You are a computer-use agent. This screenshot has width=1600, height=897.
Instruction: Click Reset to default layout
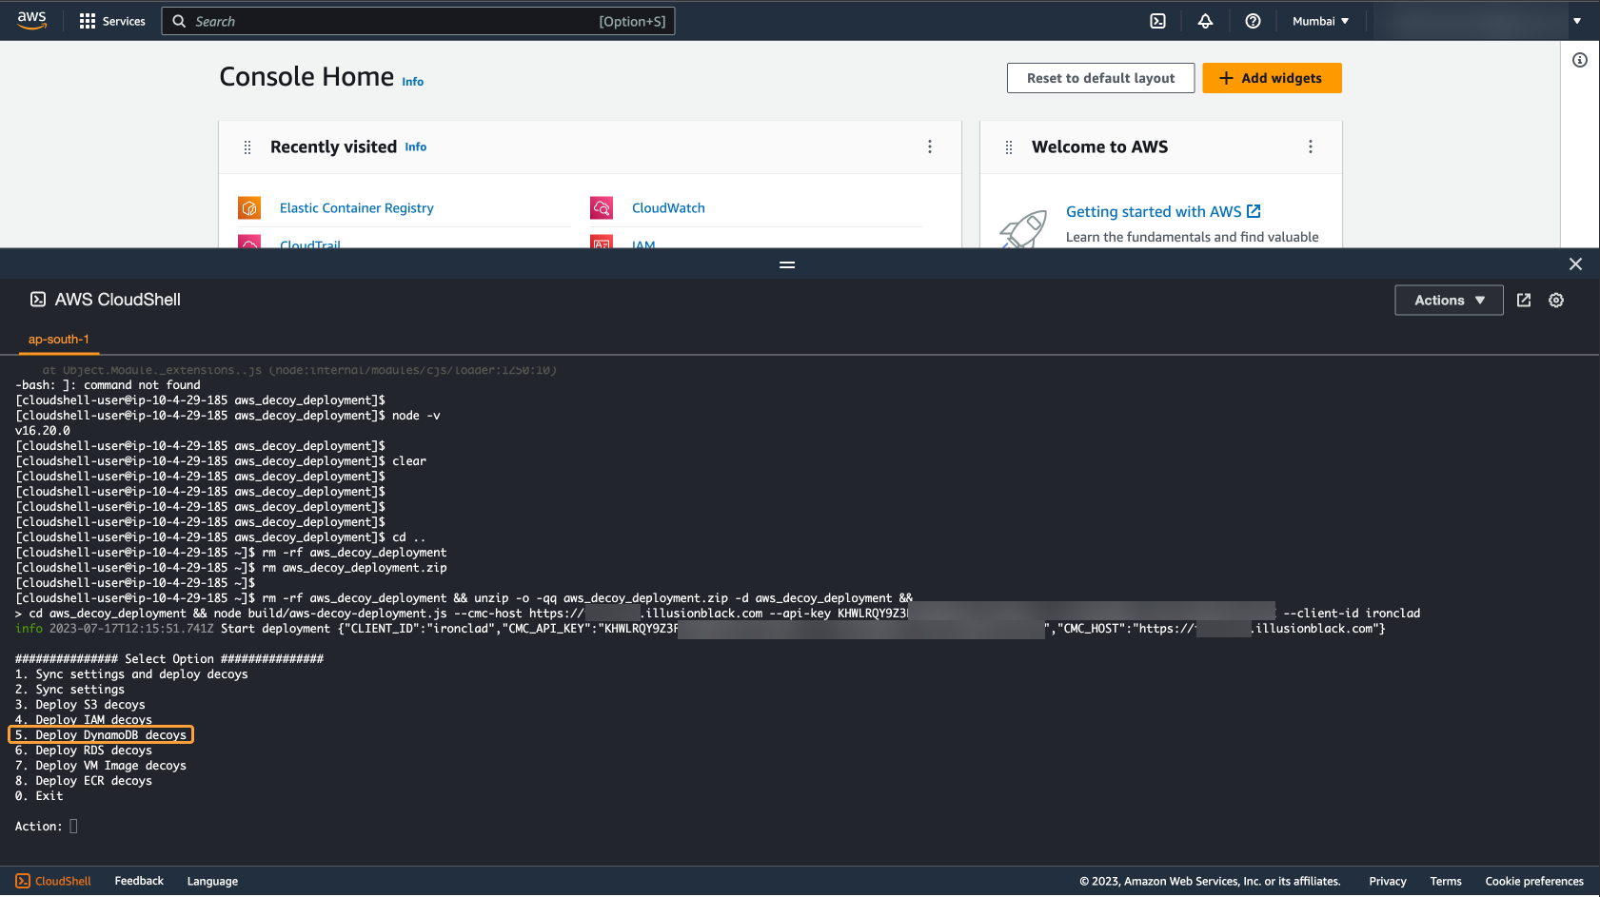pos(1099,77)
